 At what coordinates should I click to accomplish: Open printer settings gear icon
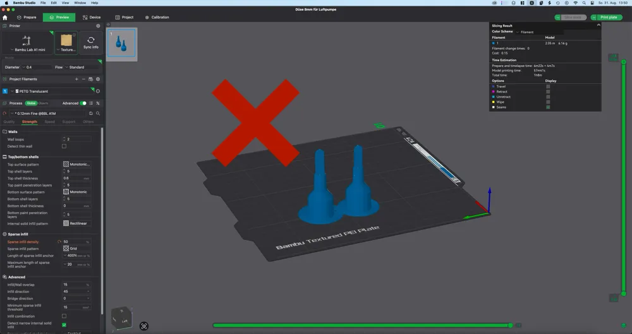click(98, 26)
